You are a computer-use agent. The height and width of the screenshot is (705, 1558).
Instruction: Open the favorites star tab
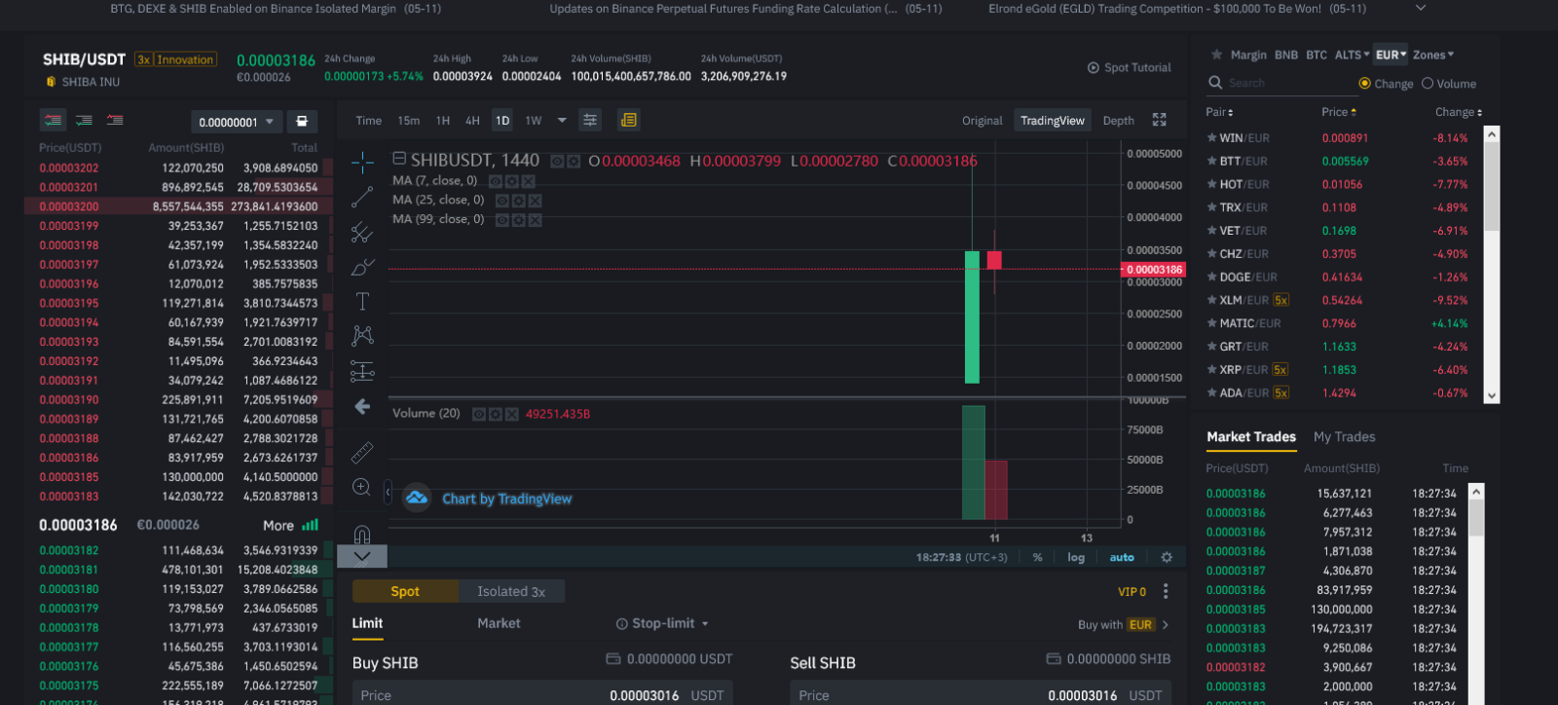pos(1216,55)
